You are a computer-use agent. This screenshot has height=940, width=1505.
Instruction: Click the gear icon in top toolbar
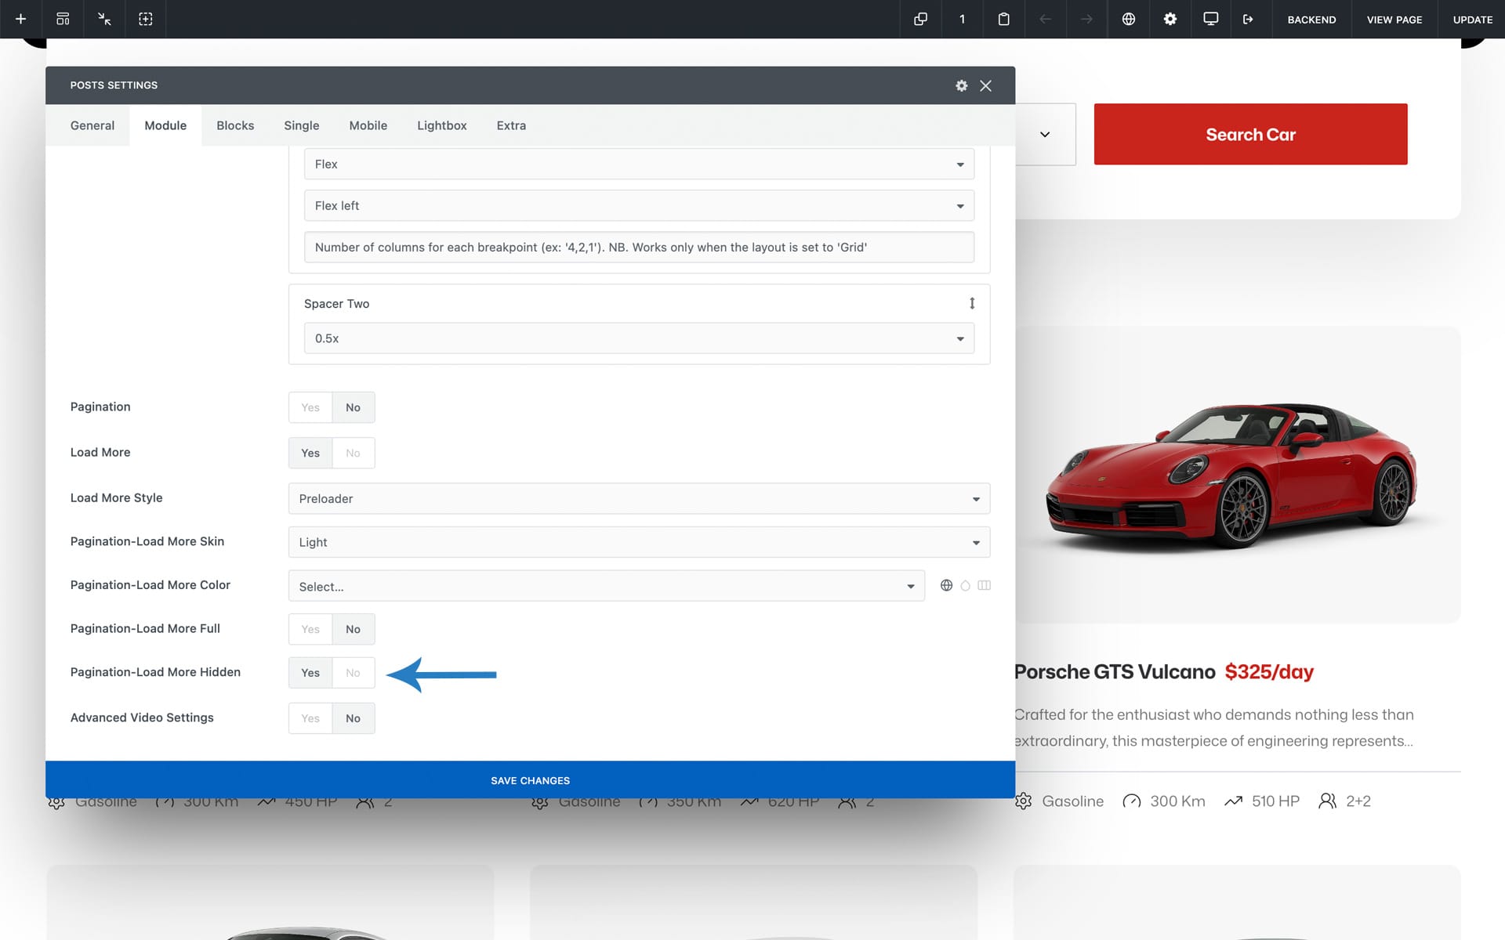click(x=1170, y=19)
